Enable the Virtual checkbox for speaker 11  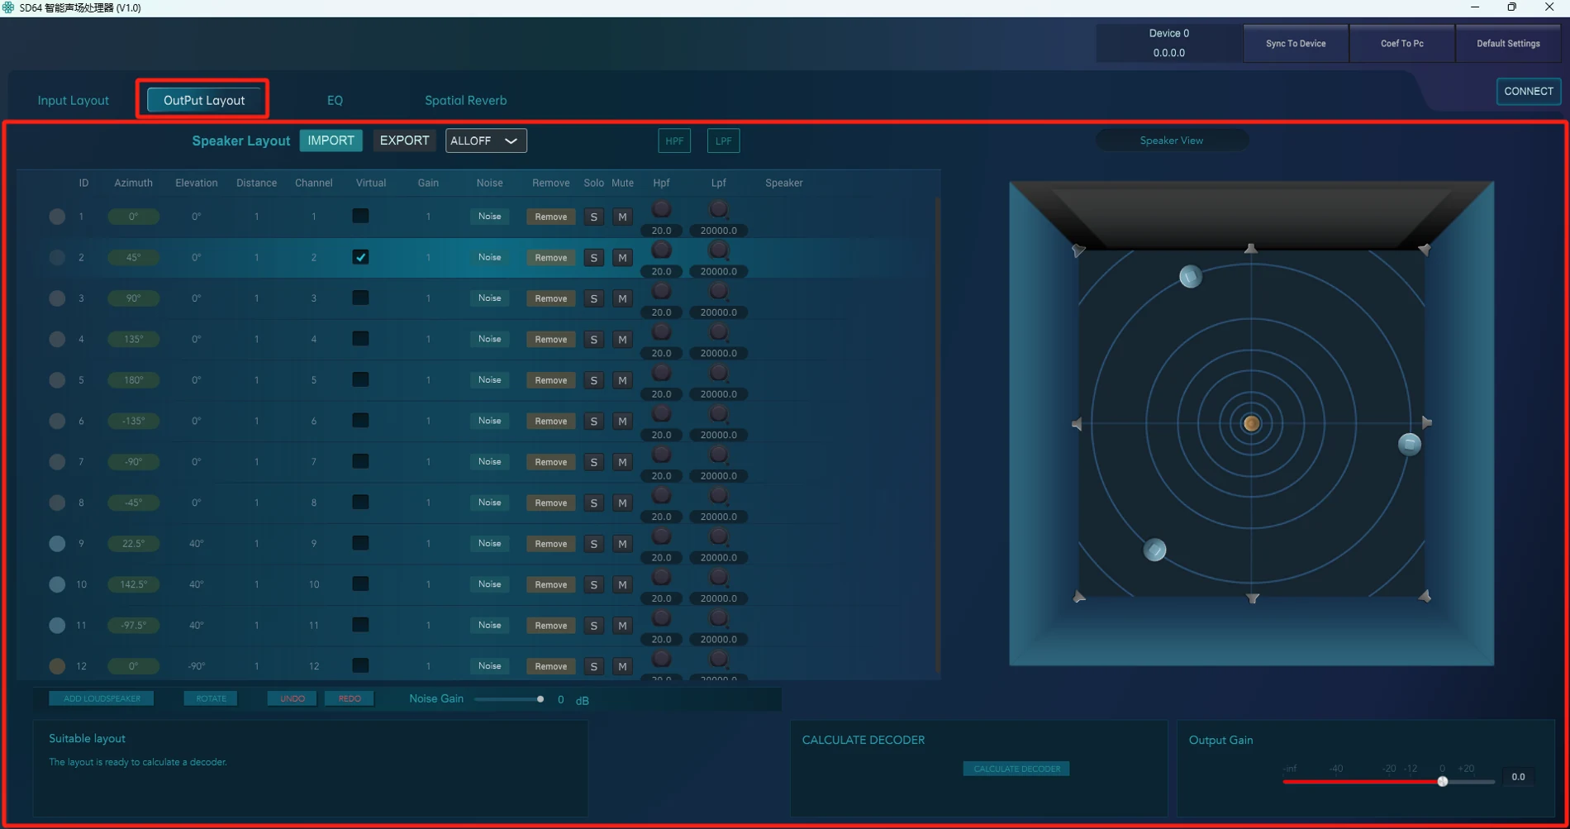coord(360,625)
